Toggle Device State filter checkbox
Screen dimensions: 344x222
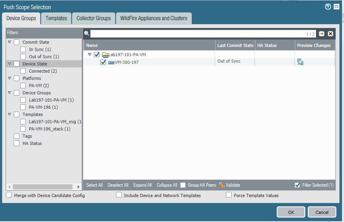point(17,64)
